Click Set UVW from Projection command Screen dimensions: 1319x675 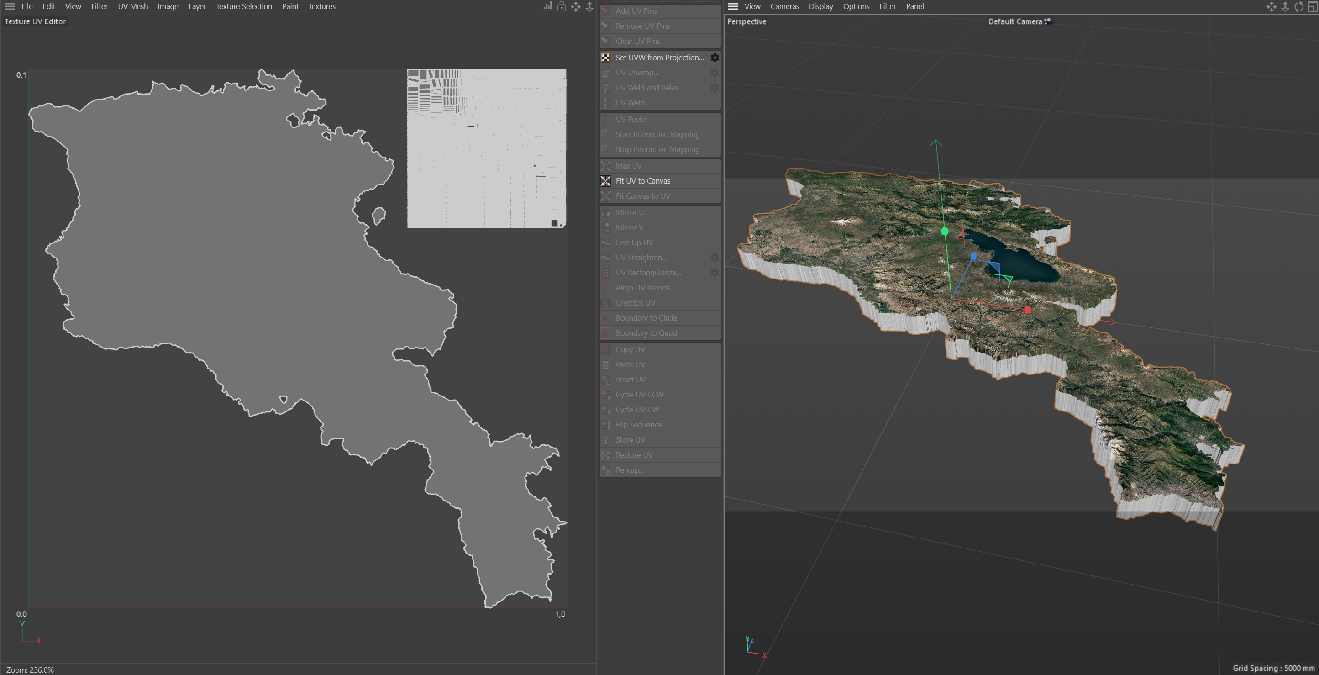click(659, 58)
